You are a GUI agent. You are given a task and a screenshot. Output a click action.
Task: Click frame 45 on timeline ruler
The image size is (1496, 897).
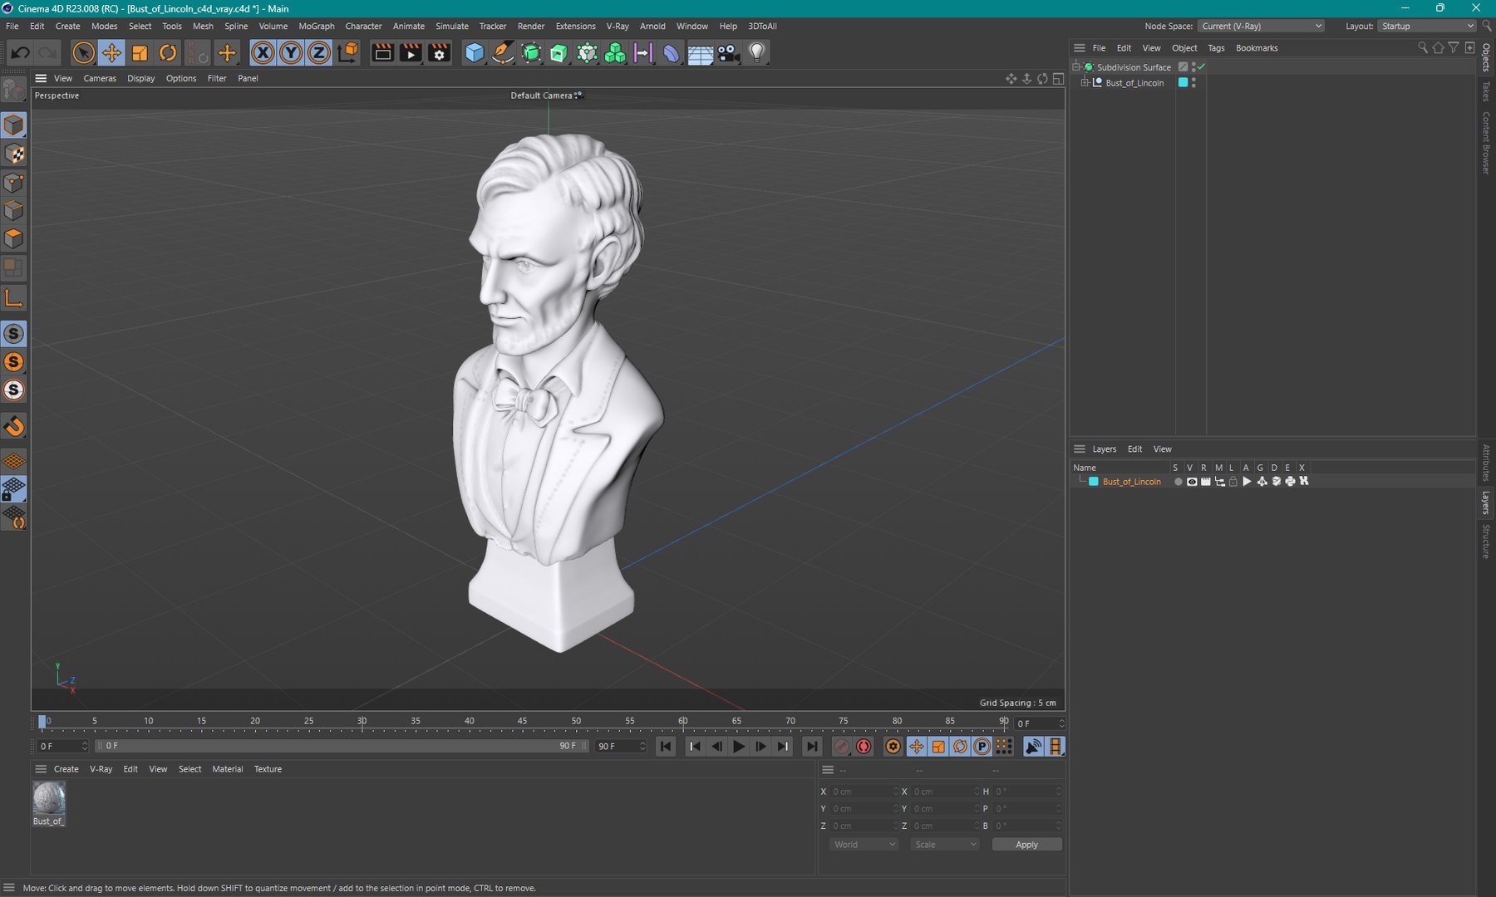point(523,721)
